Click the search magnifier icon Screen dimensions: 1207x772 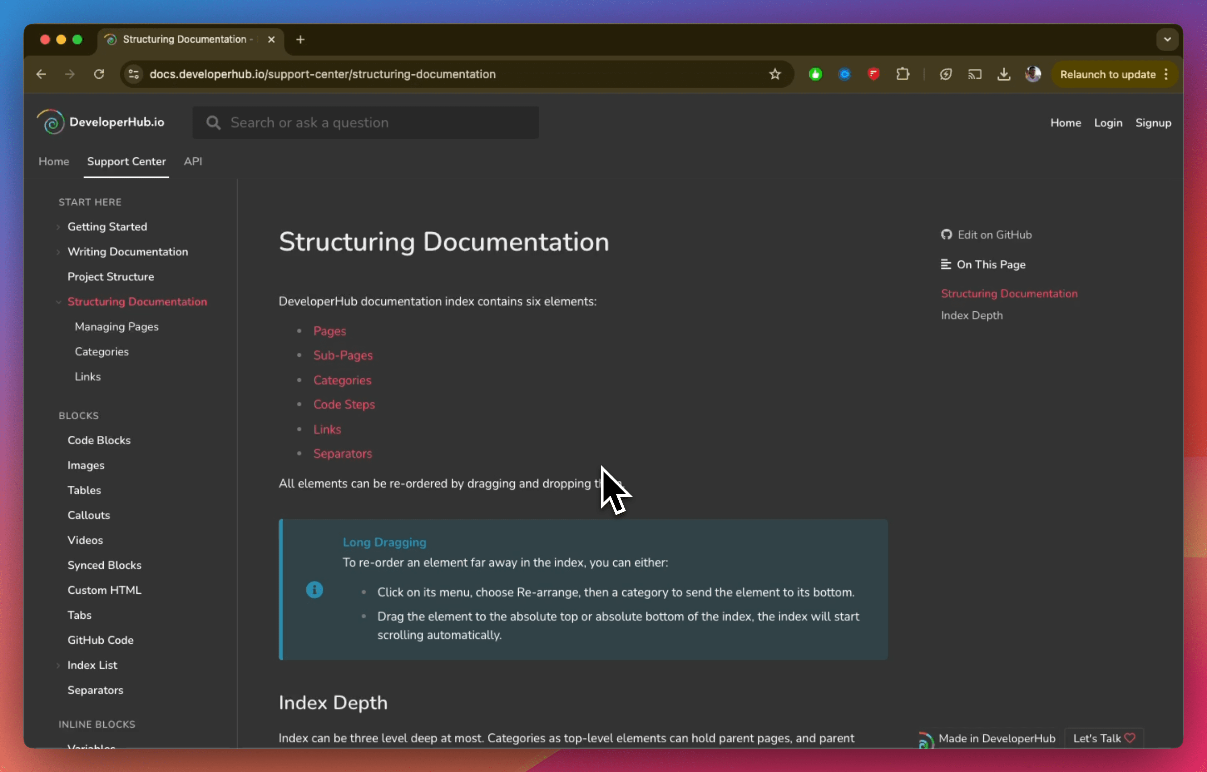click(213, 123)
